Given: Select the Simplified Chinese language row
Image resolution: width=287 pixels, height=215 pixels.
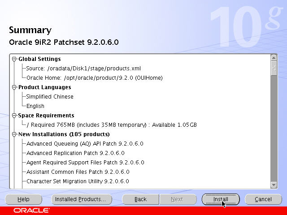Looking at the screenshot, I should tap(50, 97).
